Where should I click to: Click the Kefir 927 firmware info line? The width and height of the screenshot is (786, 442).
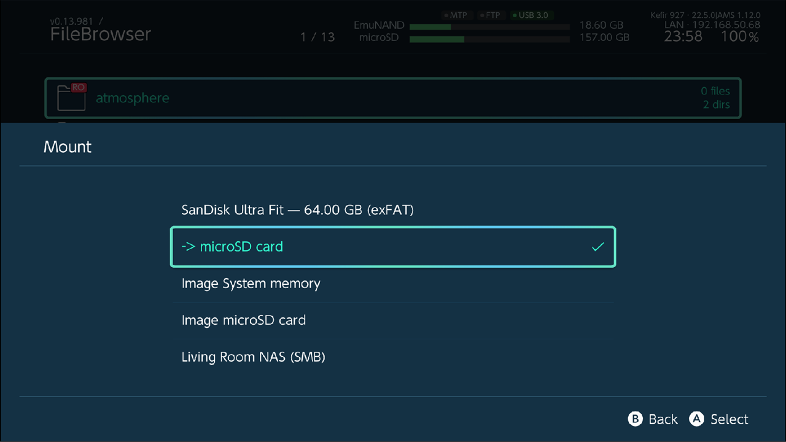[706, 15]
